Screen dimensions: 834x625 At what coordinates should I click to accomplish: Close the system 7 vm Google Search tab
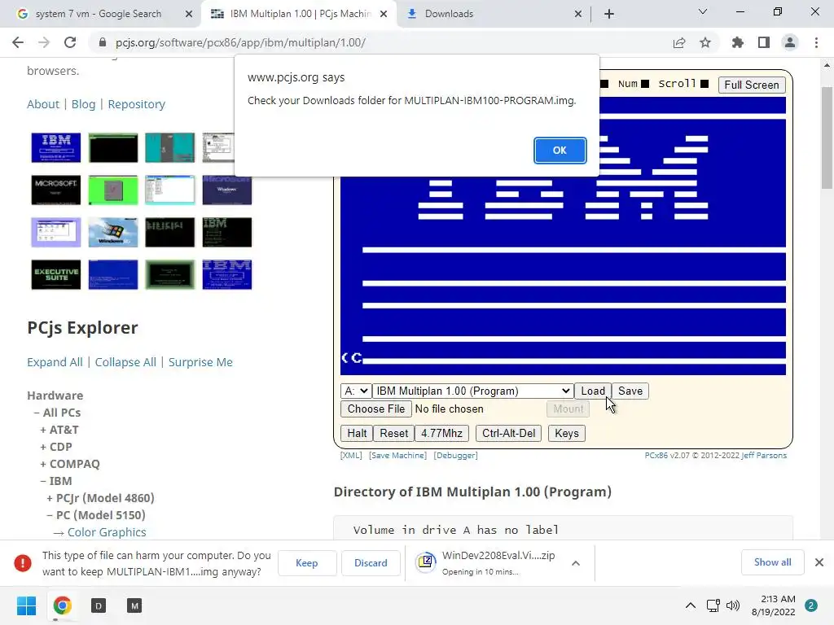point(189,14)
